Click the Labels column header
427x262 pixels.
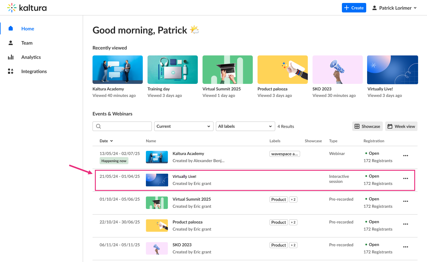(x=275, y=141)
